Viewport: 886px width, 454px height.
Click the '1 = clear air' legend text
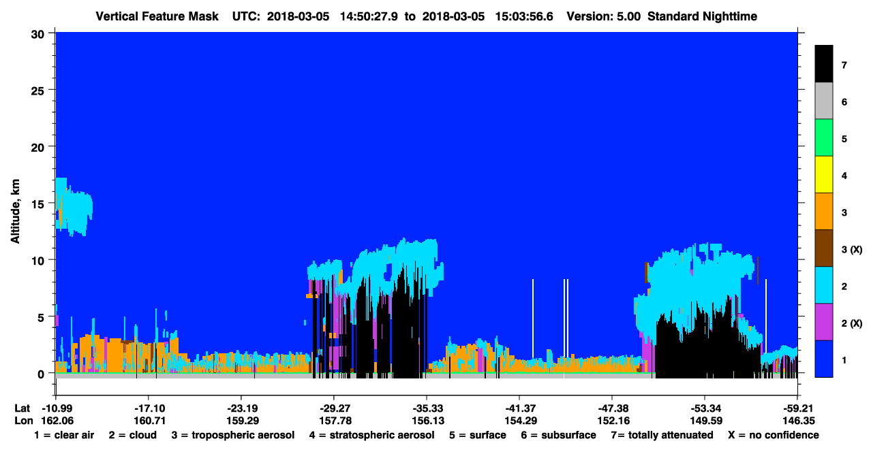[64, 435]
